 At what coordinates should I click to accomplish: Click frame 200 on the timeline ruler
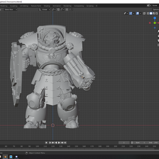pos(115,146)
